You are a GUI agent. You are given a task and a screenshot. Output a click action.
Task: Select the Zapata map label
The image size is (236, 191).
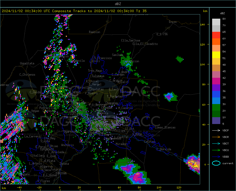(x=64, y=164)
